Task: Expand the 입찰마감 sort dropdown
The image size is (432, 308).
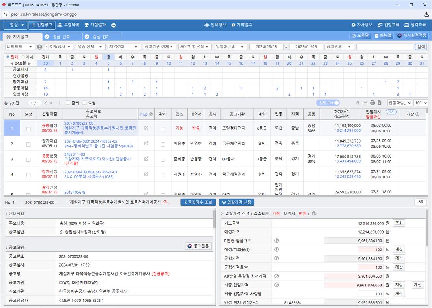Action: 399,103
